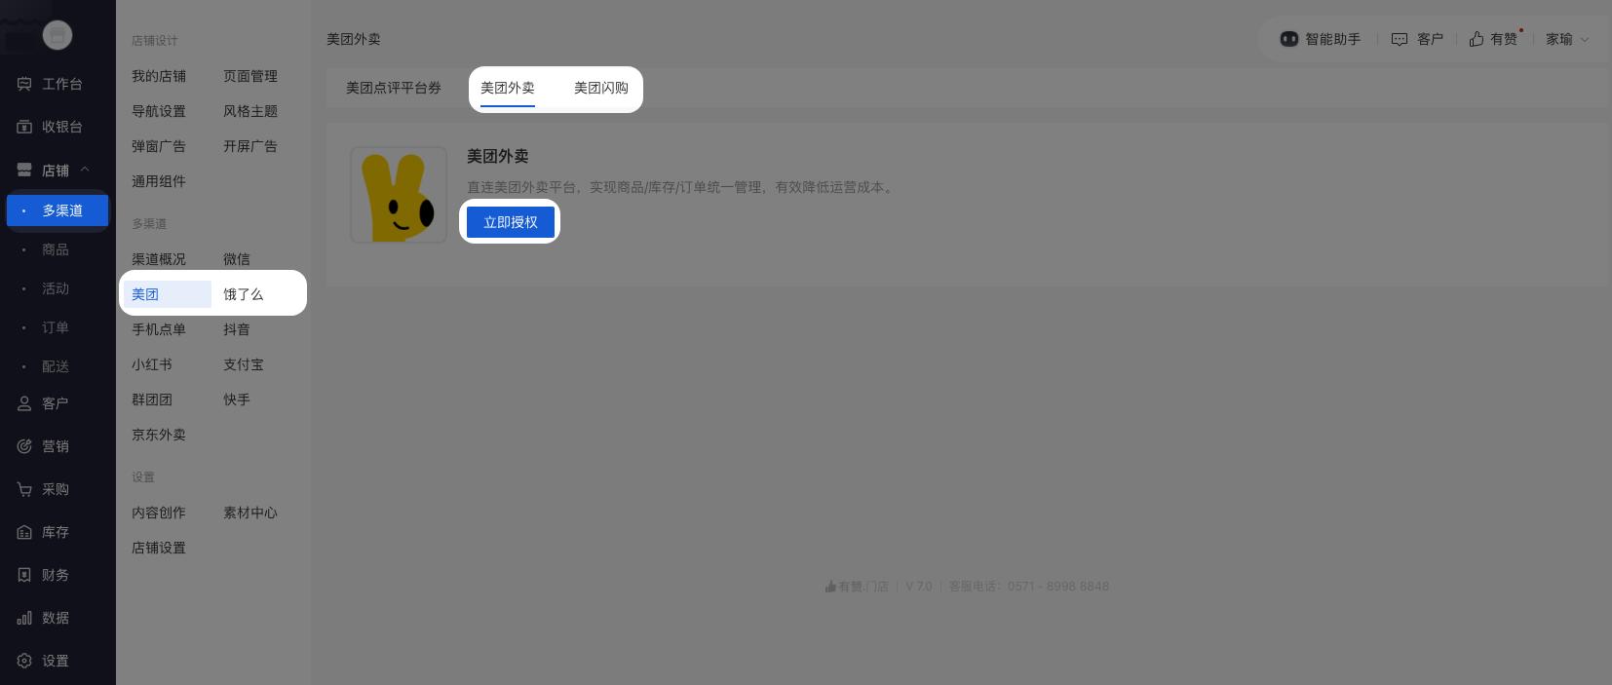Switch to the 美团闪购 tab
The image size is (1612, 685).
[x=600, y=88]
